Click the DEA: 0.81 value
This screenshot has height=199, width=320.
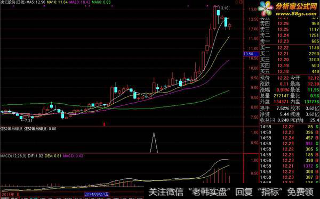coord(53,156)
